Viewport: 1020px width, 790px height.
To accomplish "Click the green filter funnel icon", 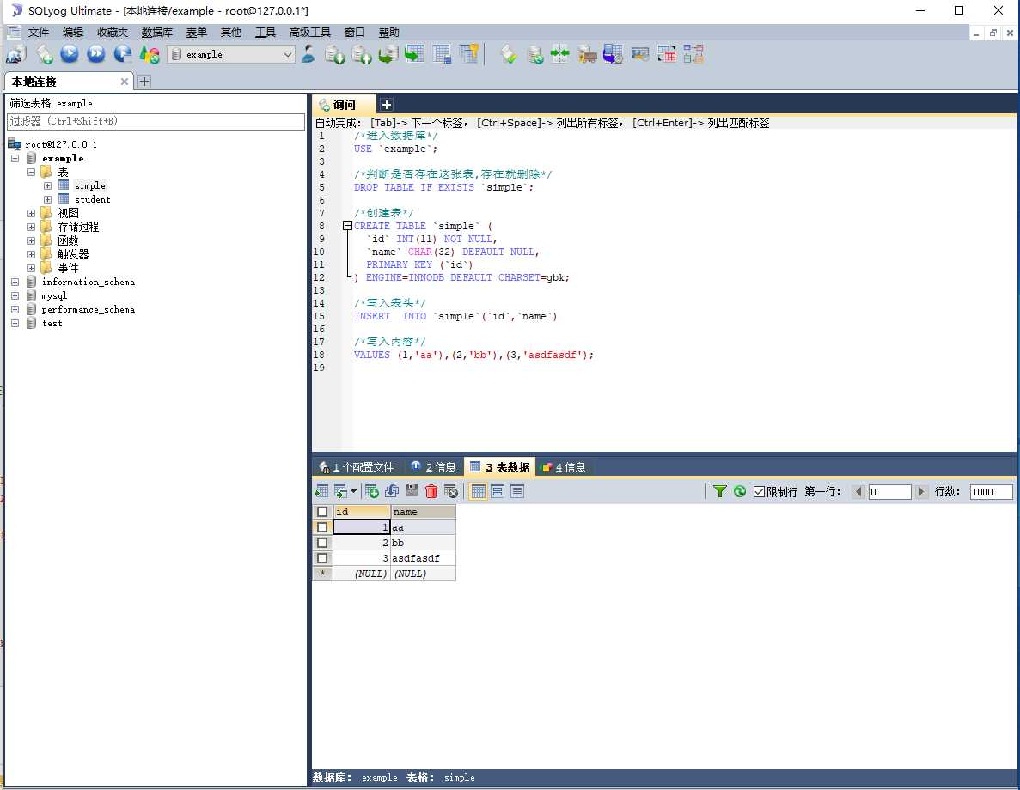I will coord(719,491).
